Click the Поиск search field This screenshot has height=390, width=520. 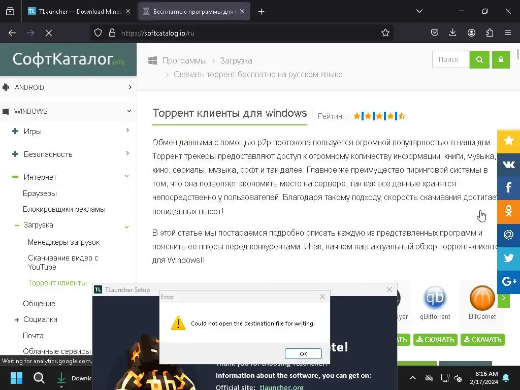tap(451, 59)
